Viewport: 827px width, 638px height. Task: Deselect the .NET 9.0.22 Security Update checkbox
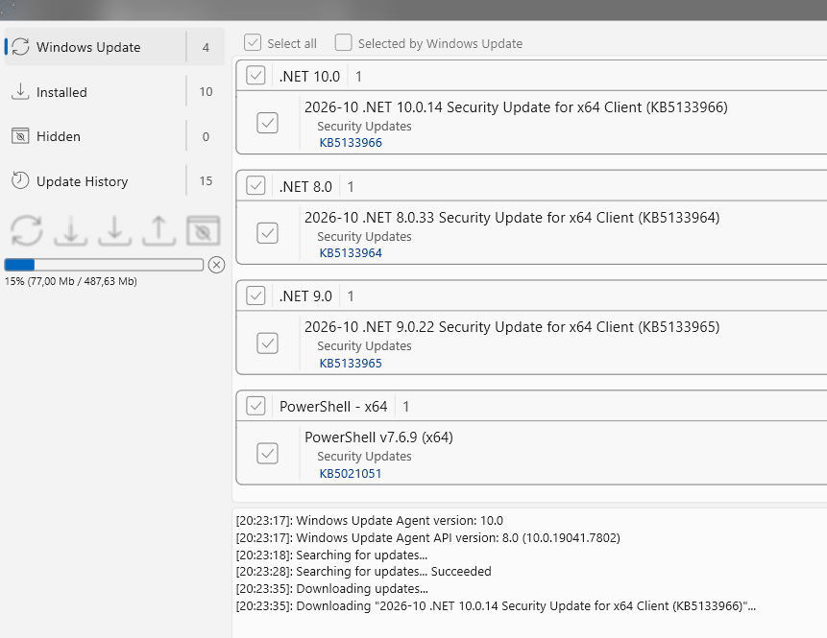pos(267,343)
